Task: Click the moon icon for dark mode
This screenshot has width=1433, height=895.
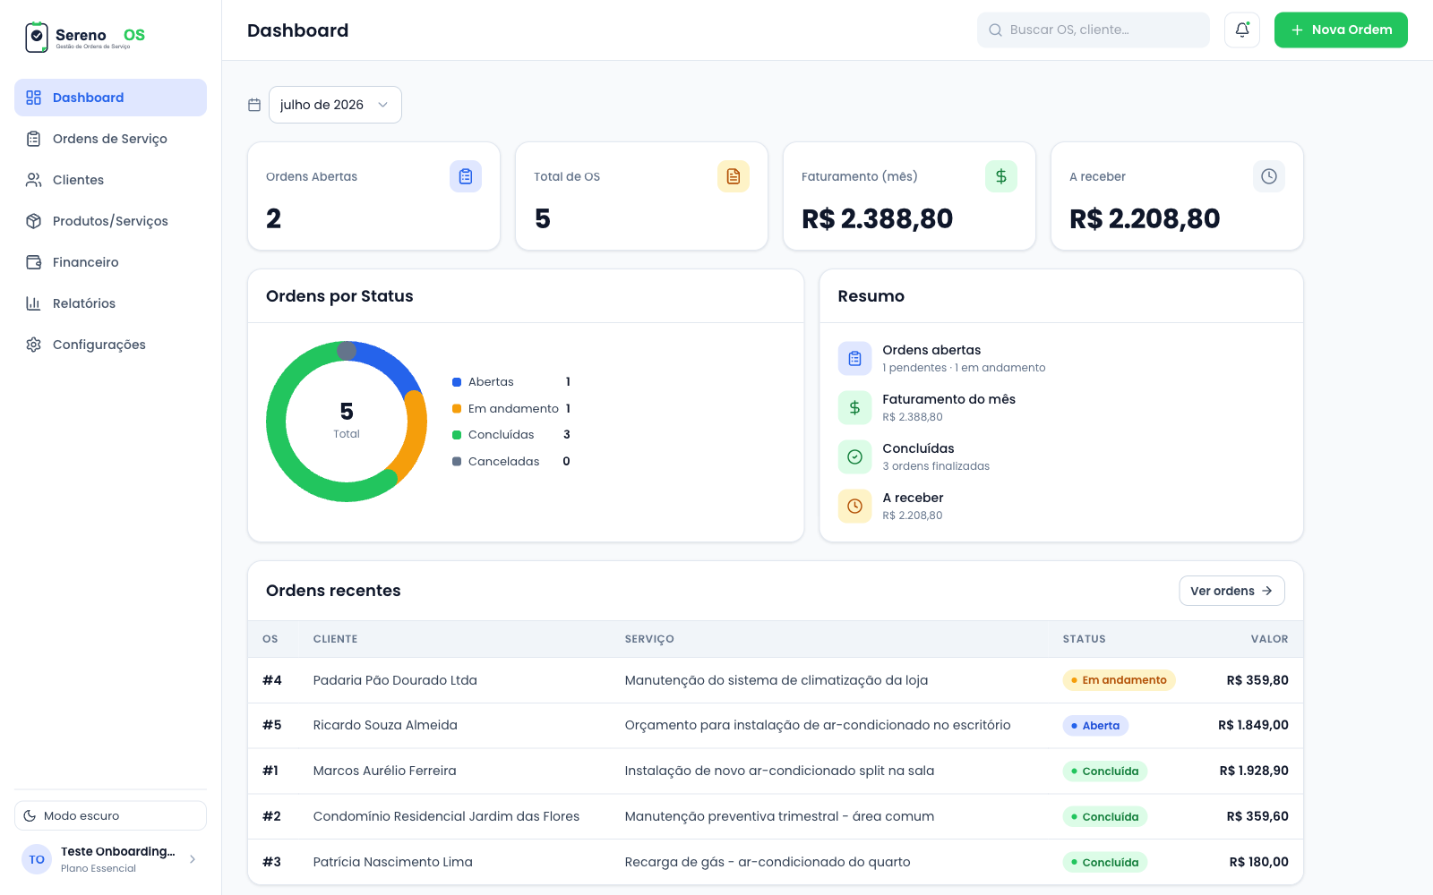Action: click(30, 815)
